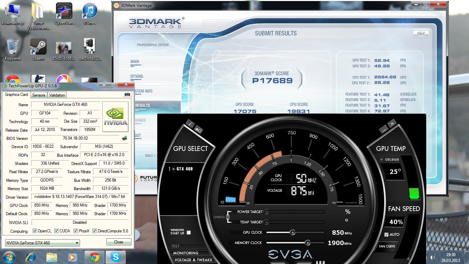This screenshot has width=469, height=264.
Task: Open Internet Explorer from the taskbar
Action: [x=31, y=257]
